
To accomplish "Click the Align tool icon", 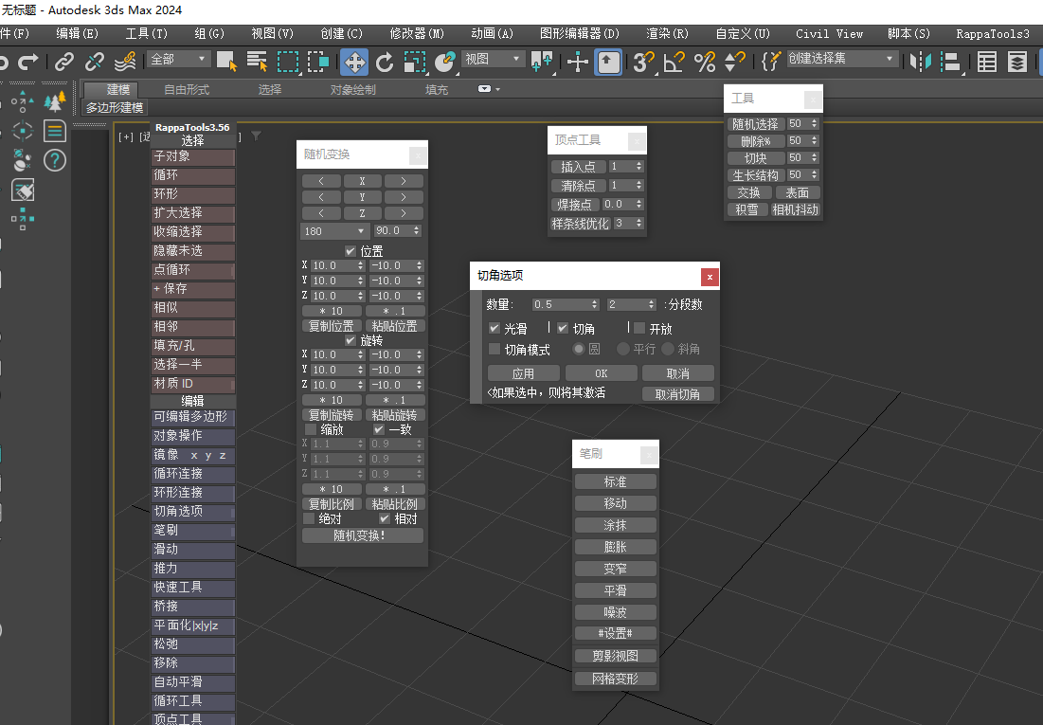I will point(951,62).
